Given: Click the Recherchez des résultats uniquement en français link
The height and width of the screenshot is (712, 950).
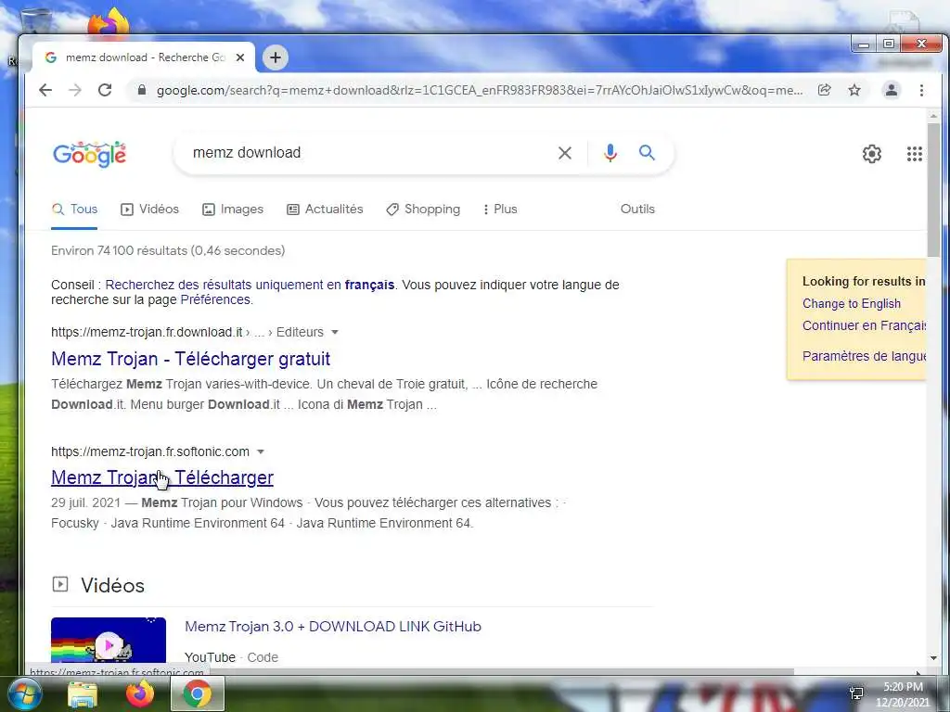Looking at the screenshot, I should coord(250,285).
